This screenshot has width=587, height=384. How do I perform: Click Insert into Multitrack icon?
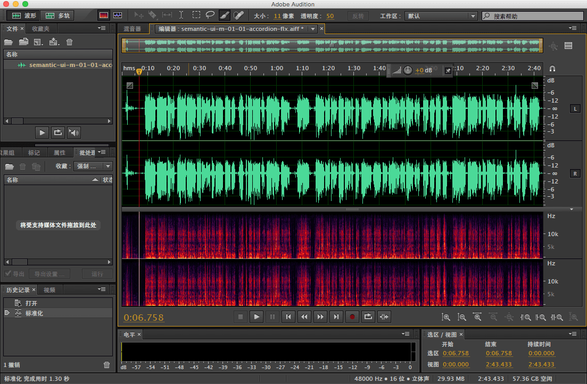pyautogui.click(x=54, y=42)
